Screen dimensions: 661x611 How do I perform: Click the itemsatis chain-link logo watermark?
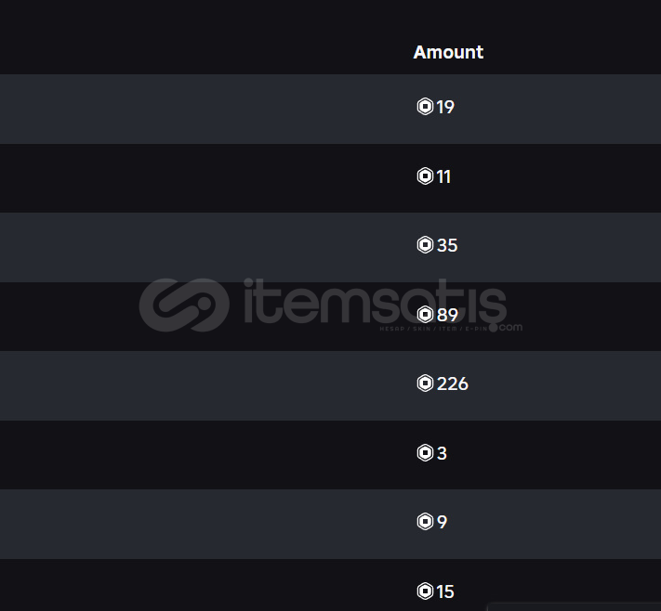[184, 305]
